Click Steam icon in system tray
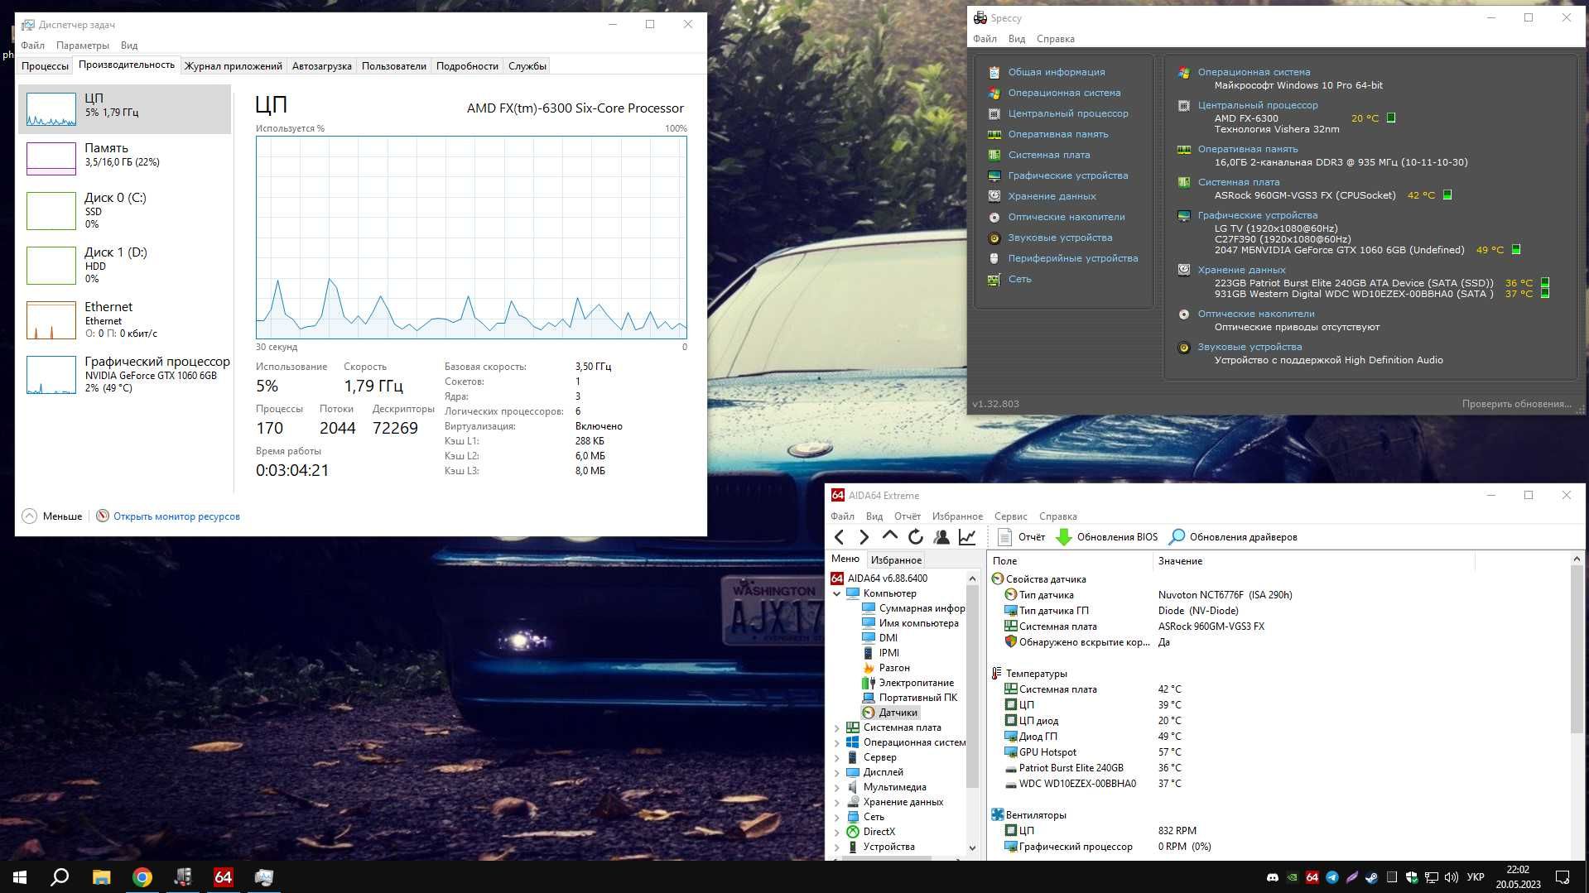Image resolution: width=1589 pixels, height=893 pixels. point(1371,877)
